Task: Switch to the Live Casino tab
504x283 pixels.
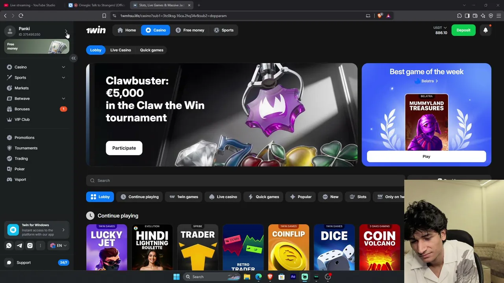Action: point(120,50)
